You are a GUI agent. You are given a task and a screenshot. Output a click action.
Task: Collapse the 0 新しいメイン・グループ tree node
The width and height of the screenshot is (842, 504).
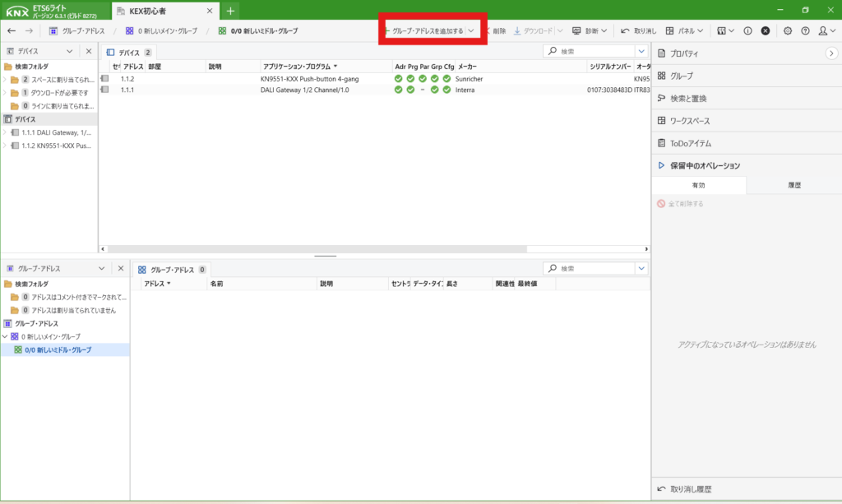5,337
